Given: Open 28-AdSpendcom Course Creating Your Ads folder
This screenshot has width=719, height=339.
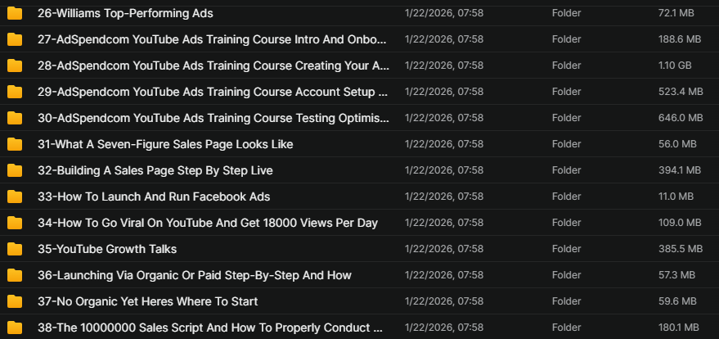Looking at the screenshot, I should pos(213,66).
